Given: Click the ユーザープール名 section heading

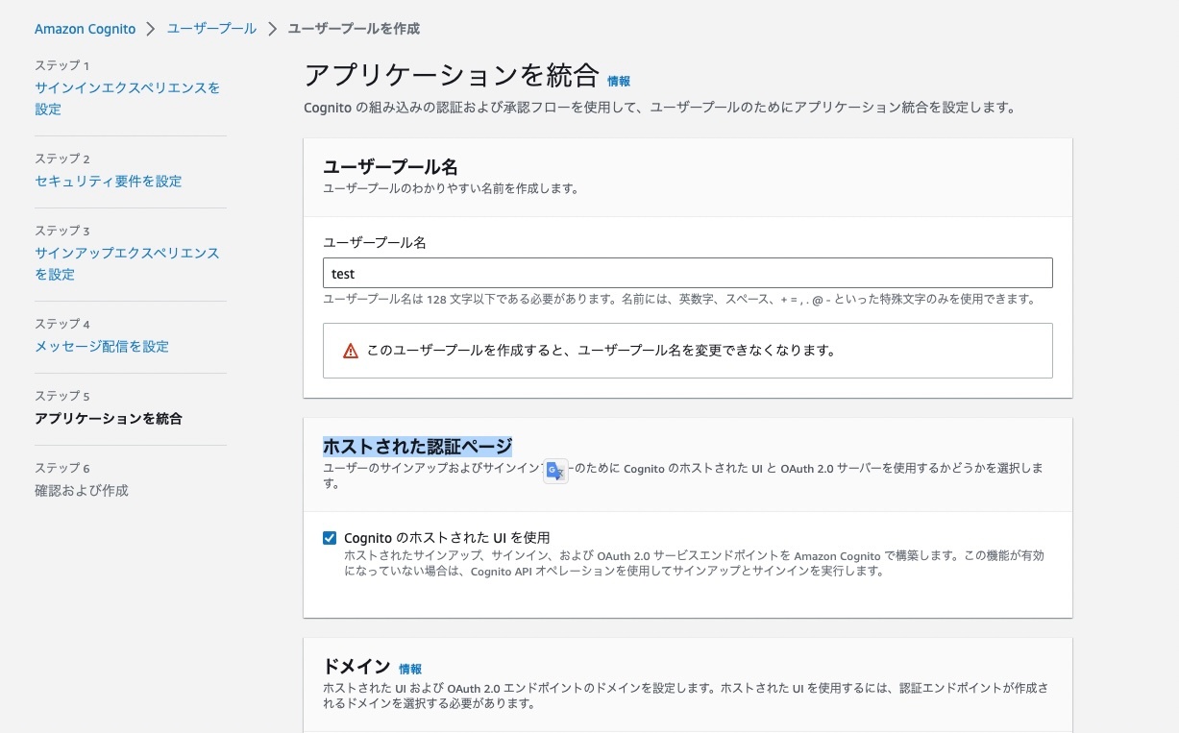Looking at the screenshot, I should pos(390,167).
